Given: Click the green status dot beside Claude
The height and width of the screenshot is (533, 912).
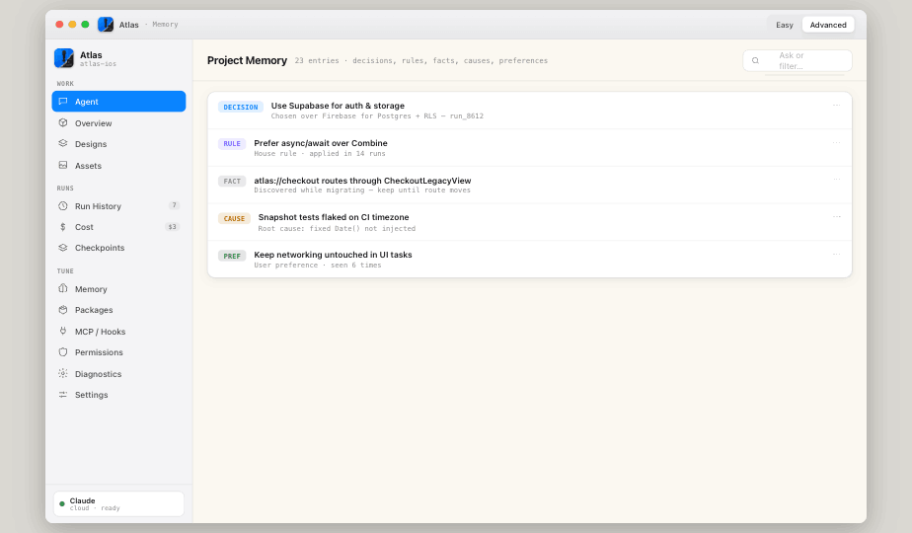Looking at the screenshot, I should [x=62, y=504].
